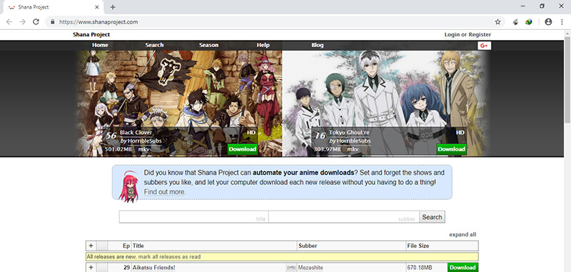The width and height of the screenshot is (571, 272).
Task: Click the Login link
Action: click(452, 34)
